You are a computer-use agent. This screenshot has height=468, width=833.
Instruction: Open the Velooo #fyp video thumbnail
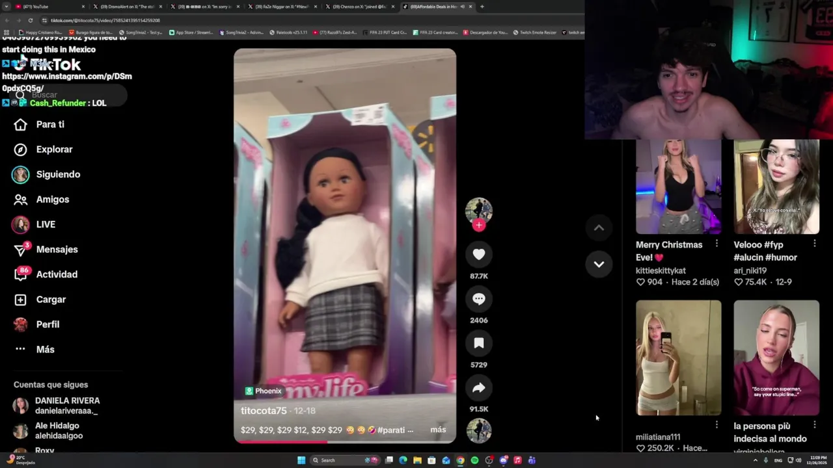tap(776, 187)
